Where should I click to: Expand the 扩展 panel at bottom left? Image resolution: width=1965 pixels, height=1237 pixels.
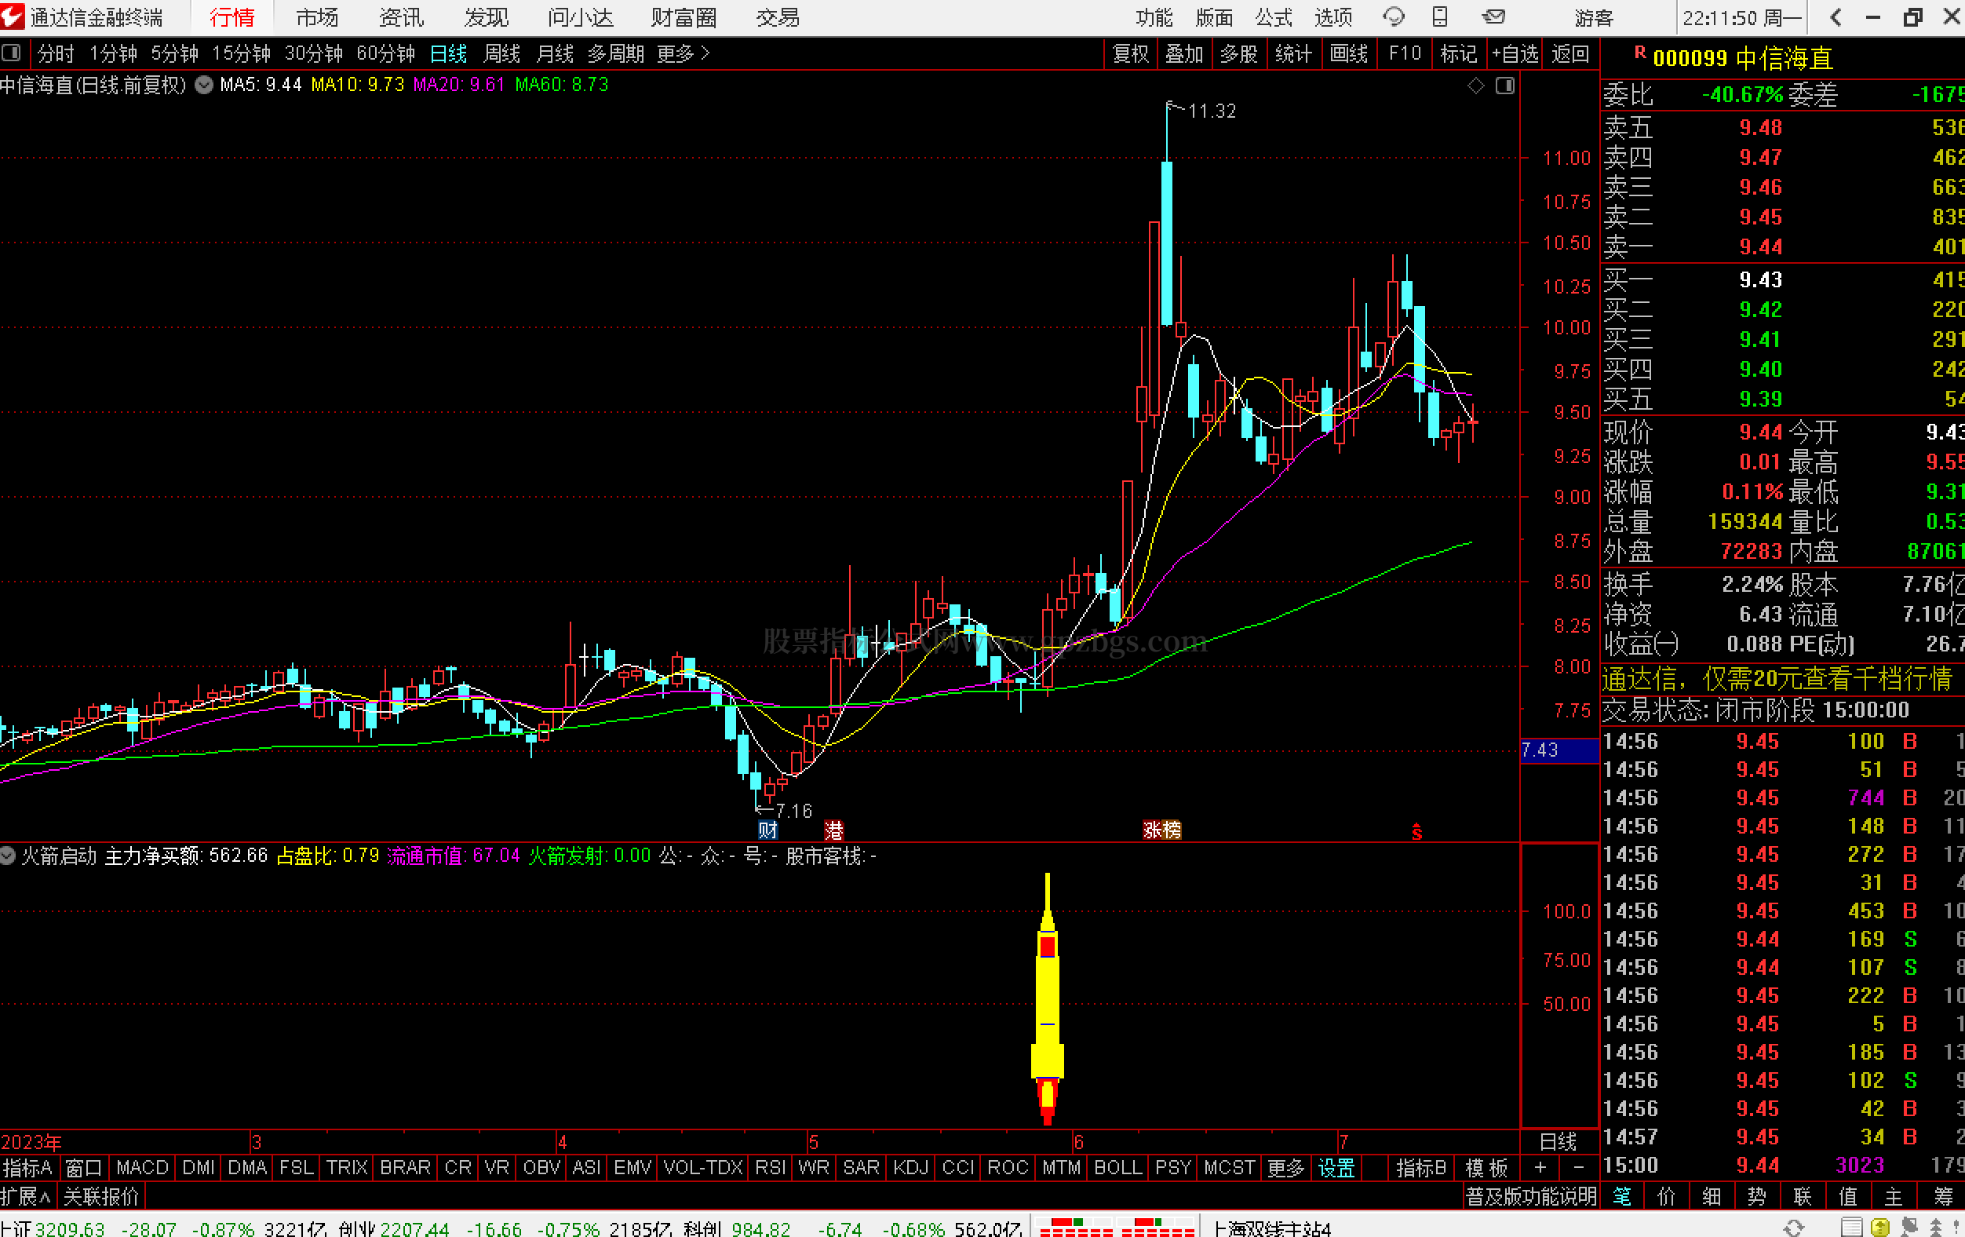click(26, 1196)
